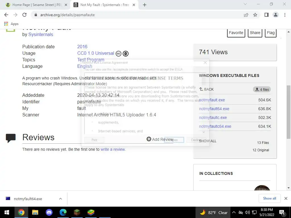Open Chrome's three-dot menu
291x218 pixels.
click(285, 15)
